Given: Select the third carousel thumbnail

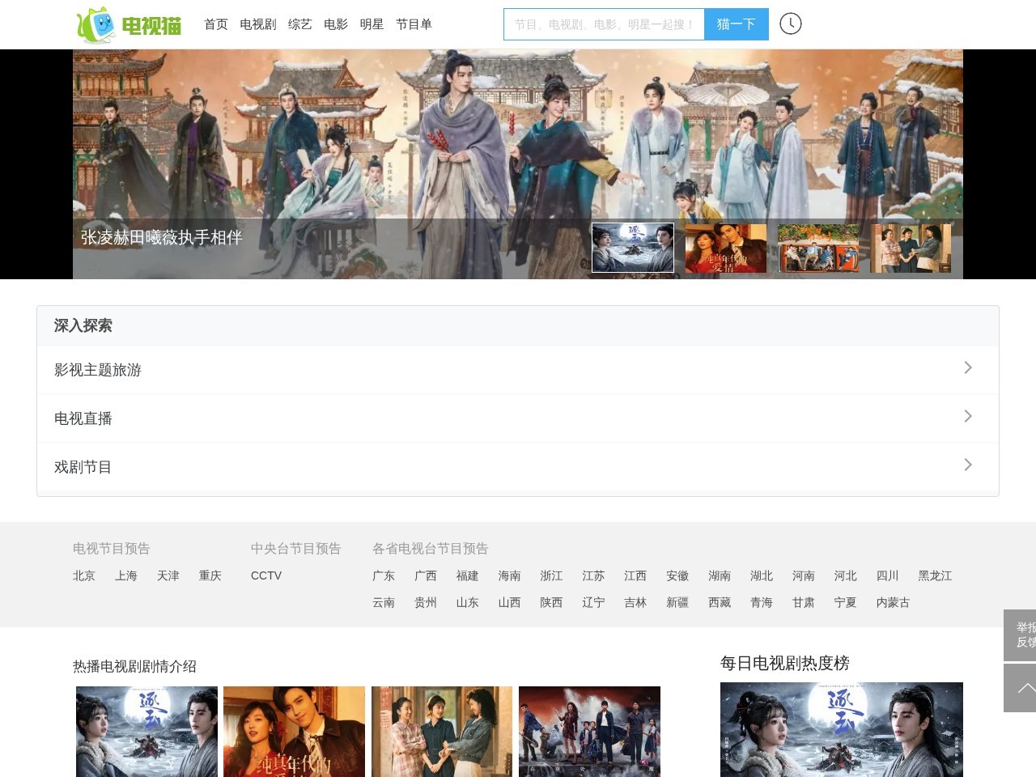Looking at the screenshot, I should click(x=818, y=248).
